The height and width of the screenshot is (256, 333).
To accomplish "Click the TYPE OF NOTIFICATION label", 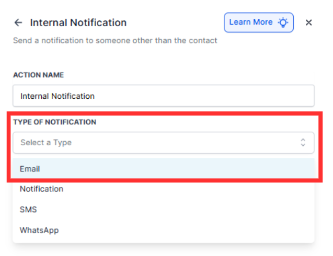I will coord(54,122).
